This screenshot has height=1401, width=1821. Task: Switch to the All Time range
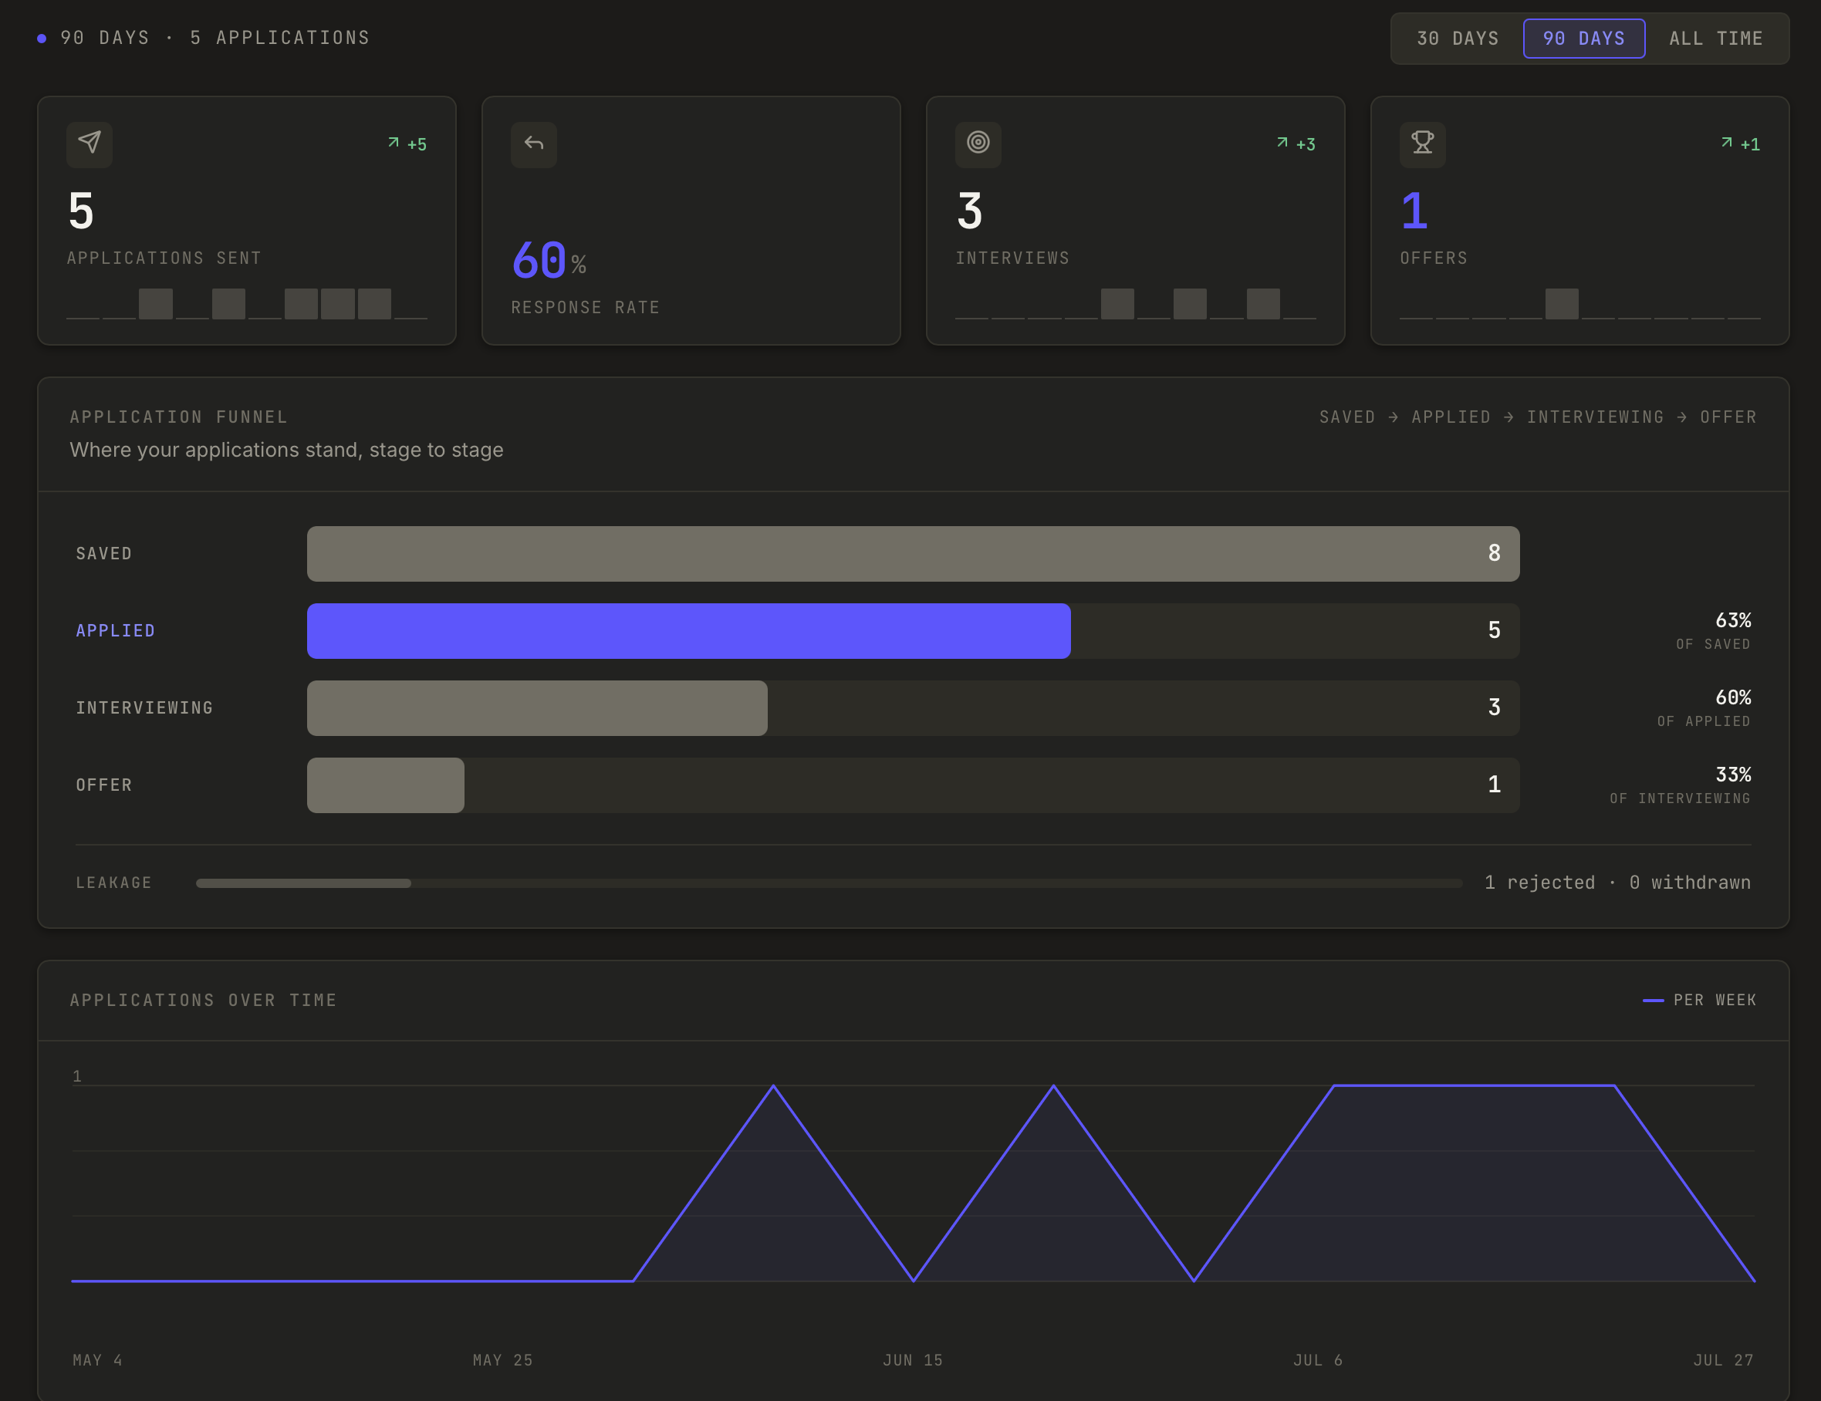[1715, 39]
